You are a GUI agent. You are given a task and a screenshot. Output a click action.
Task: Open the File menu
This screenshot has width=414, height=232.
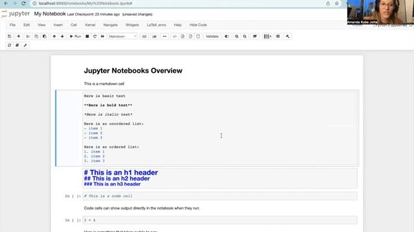(x=12, y=25)
